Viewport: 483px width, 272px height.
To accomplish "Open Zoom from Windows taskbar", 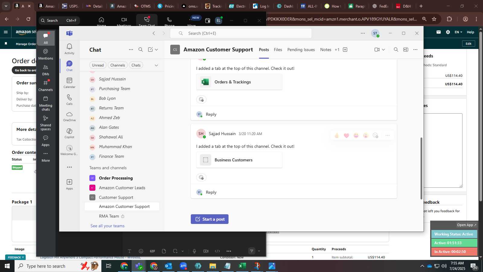I will pos(183,266).
